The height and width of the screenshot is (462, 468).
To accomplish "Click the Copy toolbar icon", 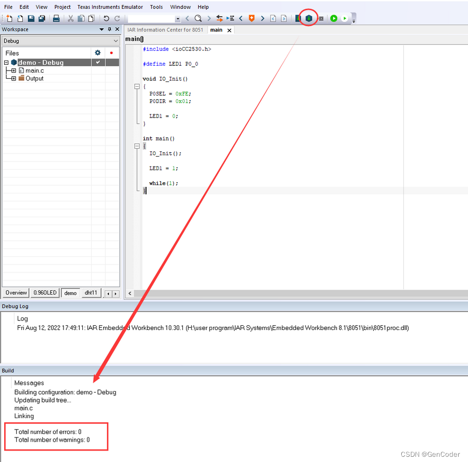I will click(81, 19).
